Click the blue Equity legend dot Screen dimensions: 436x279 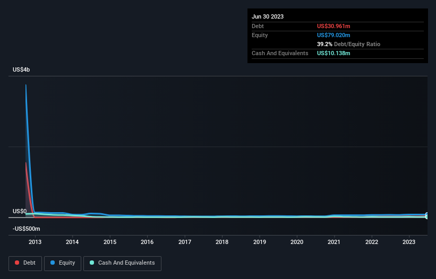click(53, 263)
